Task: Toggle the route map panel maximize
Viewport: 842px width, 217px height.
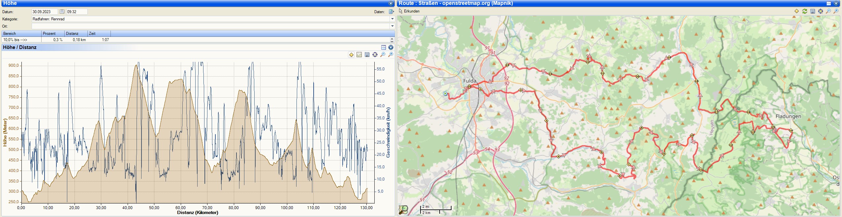Action: [x=829, y=3]
